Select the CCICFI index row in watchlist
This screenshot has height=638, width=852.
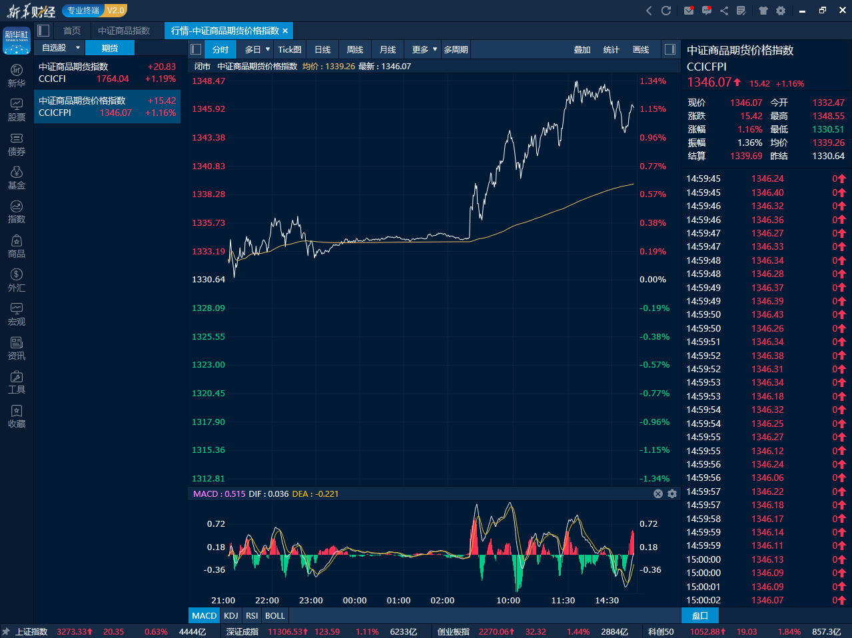tap(107, 73)
